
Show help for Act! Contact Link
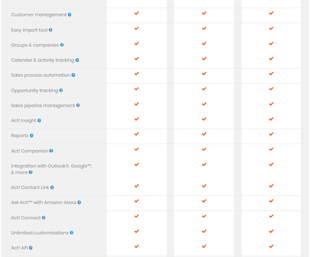tap(52, 188)
